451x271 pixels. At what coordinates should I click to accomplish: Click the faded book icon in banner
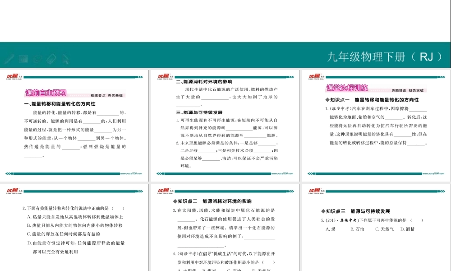pos(23,58)
